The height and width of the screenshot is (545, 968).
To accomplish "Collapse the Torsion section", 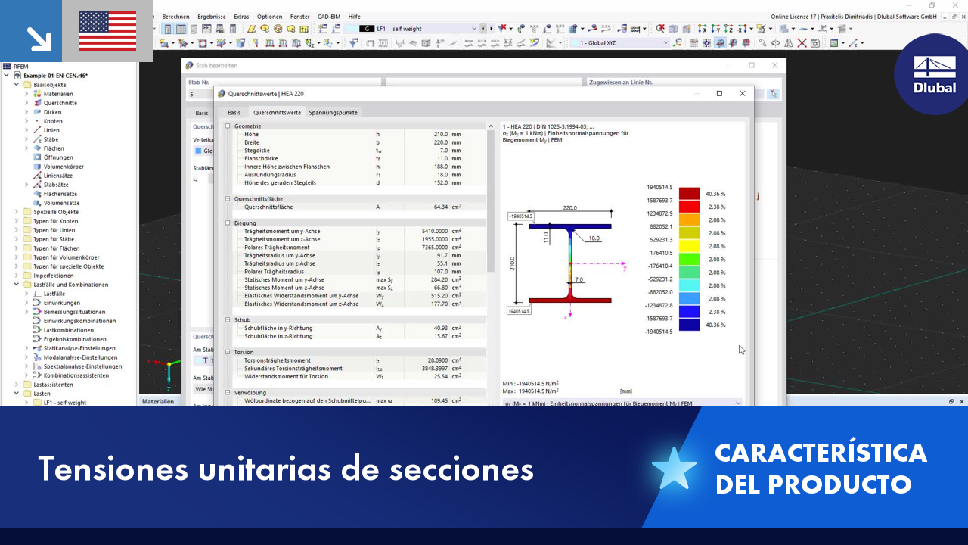I will [228, 353].
